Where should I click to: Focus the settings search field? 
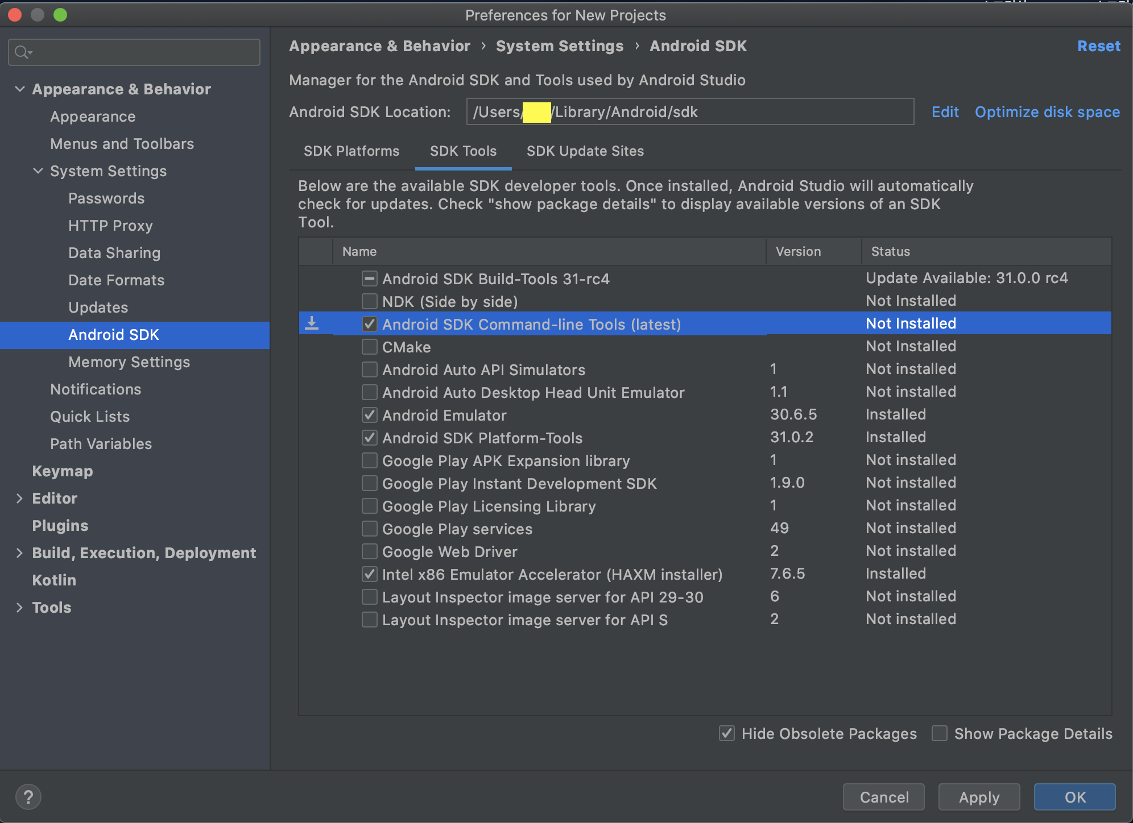pyautogui.click(x=134, y=52)
